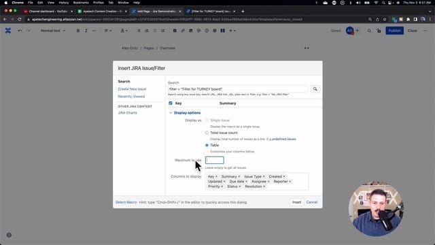This screenshot has width=435, height=245.
Task: Click the JIRA filter search field
Action: point(238,89)
